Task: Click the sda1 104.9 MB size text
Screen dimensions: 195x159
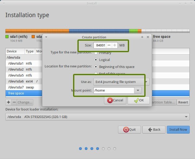Action: [x=16, y=41]
